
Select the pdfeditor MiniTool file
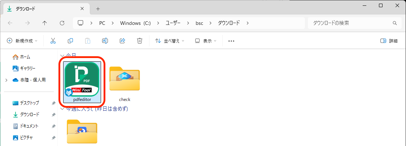coord(82,82)
